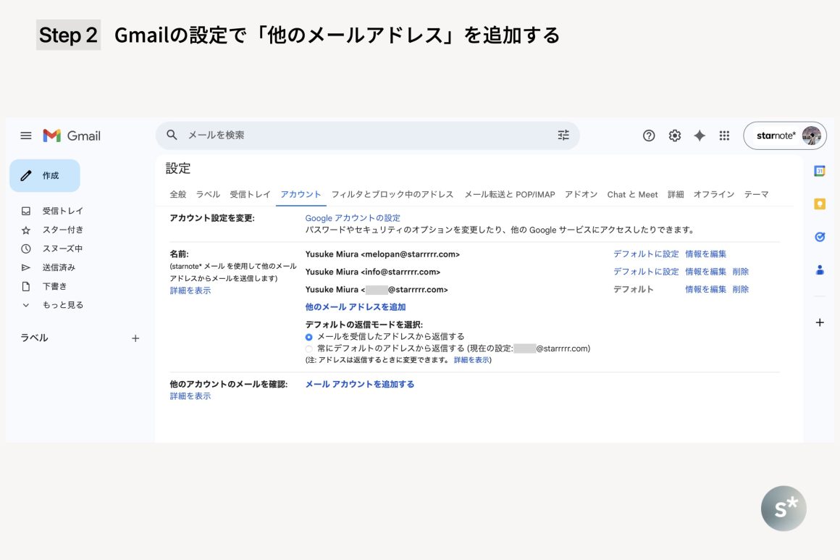Switch to the メール転送と POP/IMAP tab
The height and width of the screenshot is (560, 840).
(x=509, y=194)
